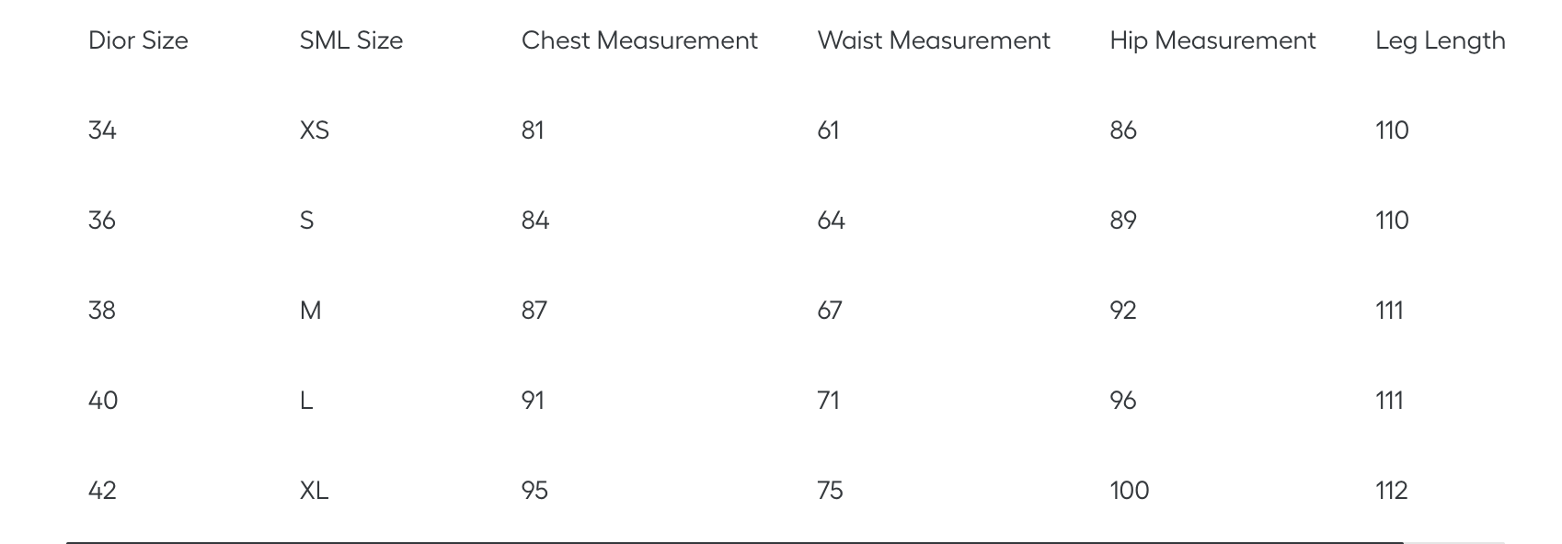
Task: Select the Waist Measurement header
Action: (934, 40)
